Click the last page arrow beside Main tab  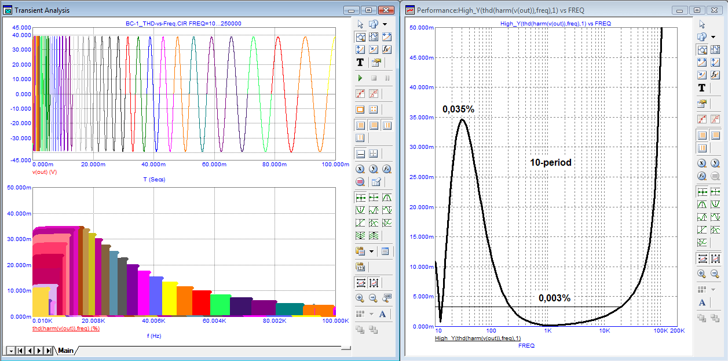point(49,351)
